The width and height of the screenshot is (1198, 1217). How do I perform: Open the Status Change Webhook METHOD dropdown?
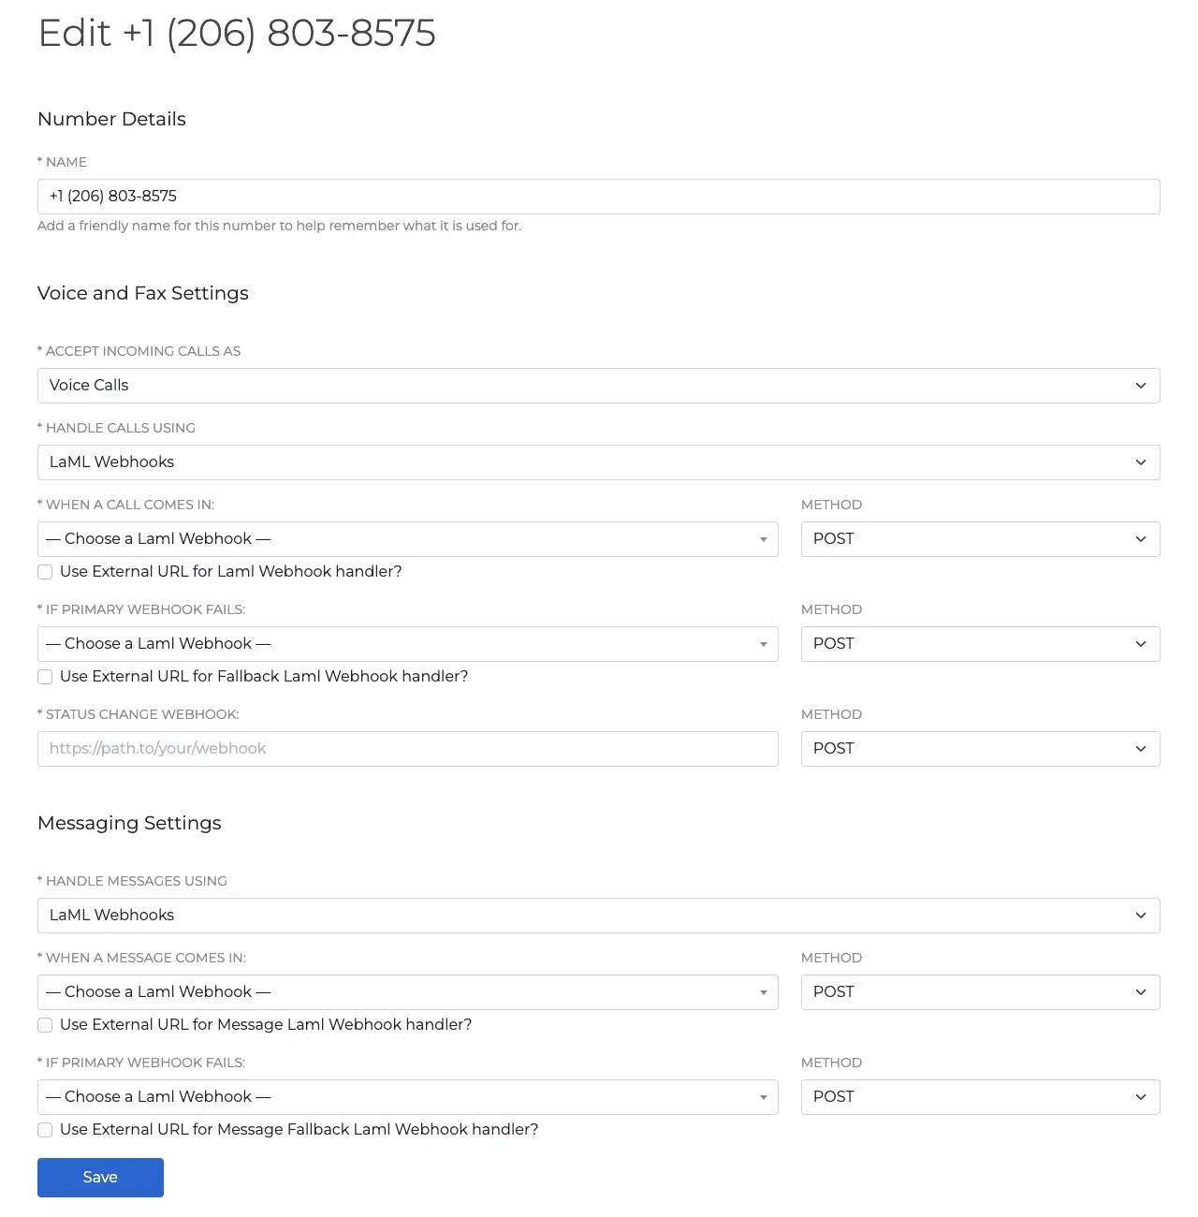[x=980, y=748]
